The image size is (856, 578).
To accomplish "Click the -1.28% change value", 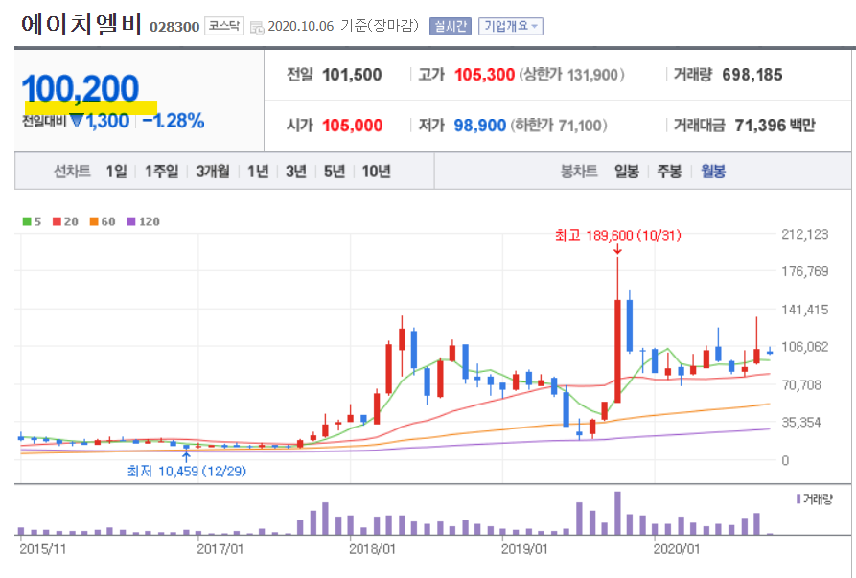I will (x=174, y=121).
